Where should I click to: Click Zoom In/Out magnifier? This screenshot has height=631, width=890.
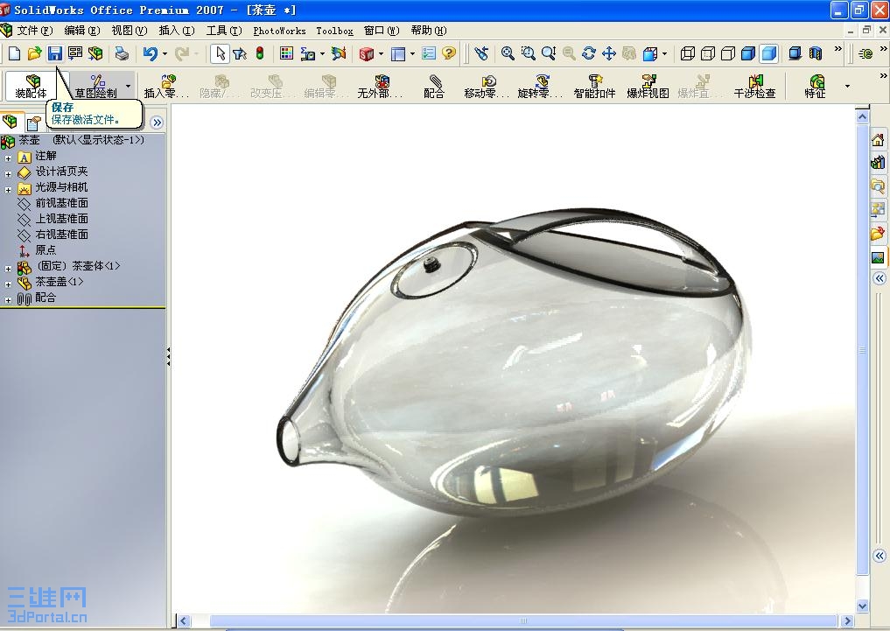[549, 53]
